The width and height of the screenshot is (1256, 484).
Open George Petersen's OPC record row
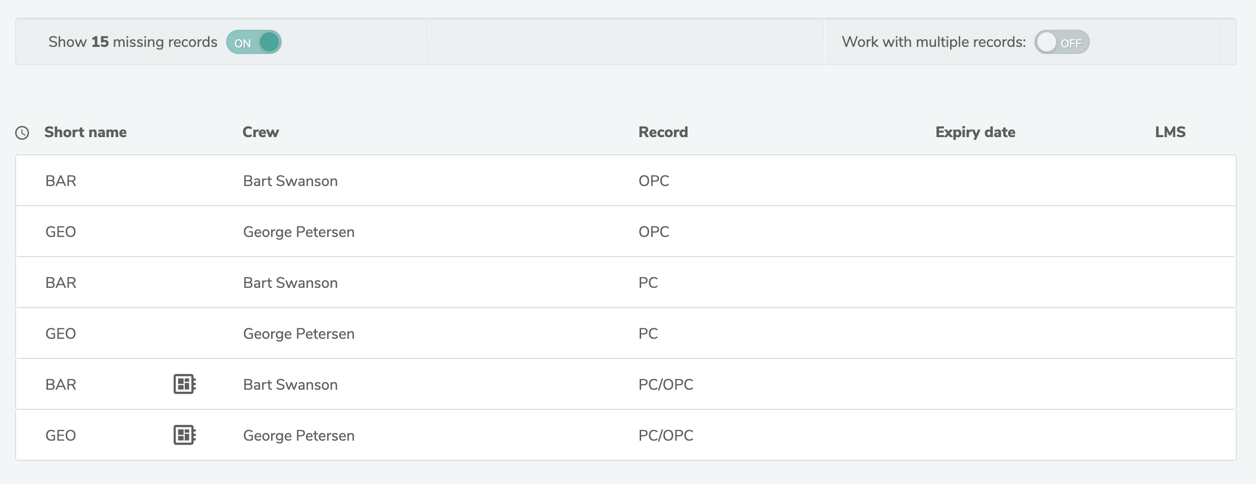(x=653, y=232)
